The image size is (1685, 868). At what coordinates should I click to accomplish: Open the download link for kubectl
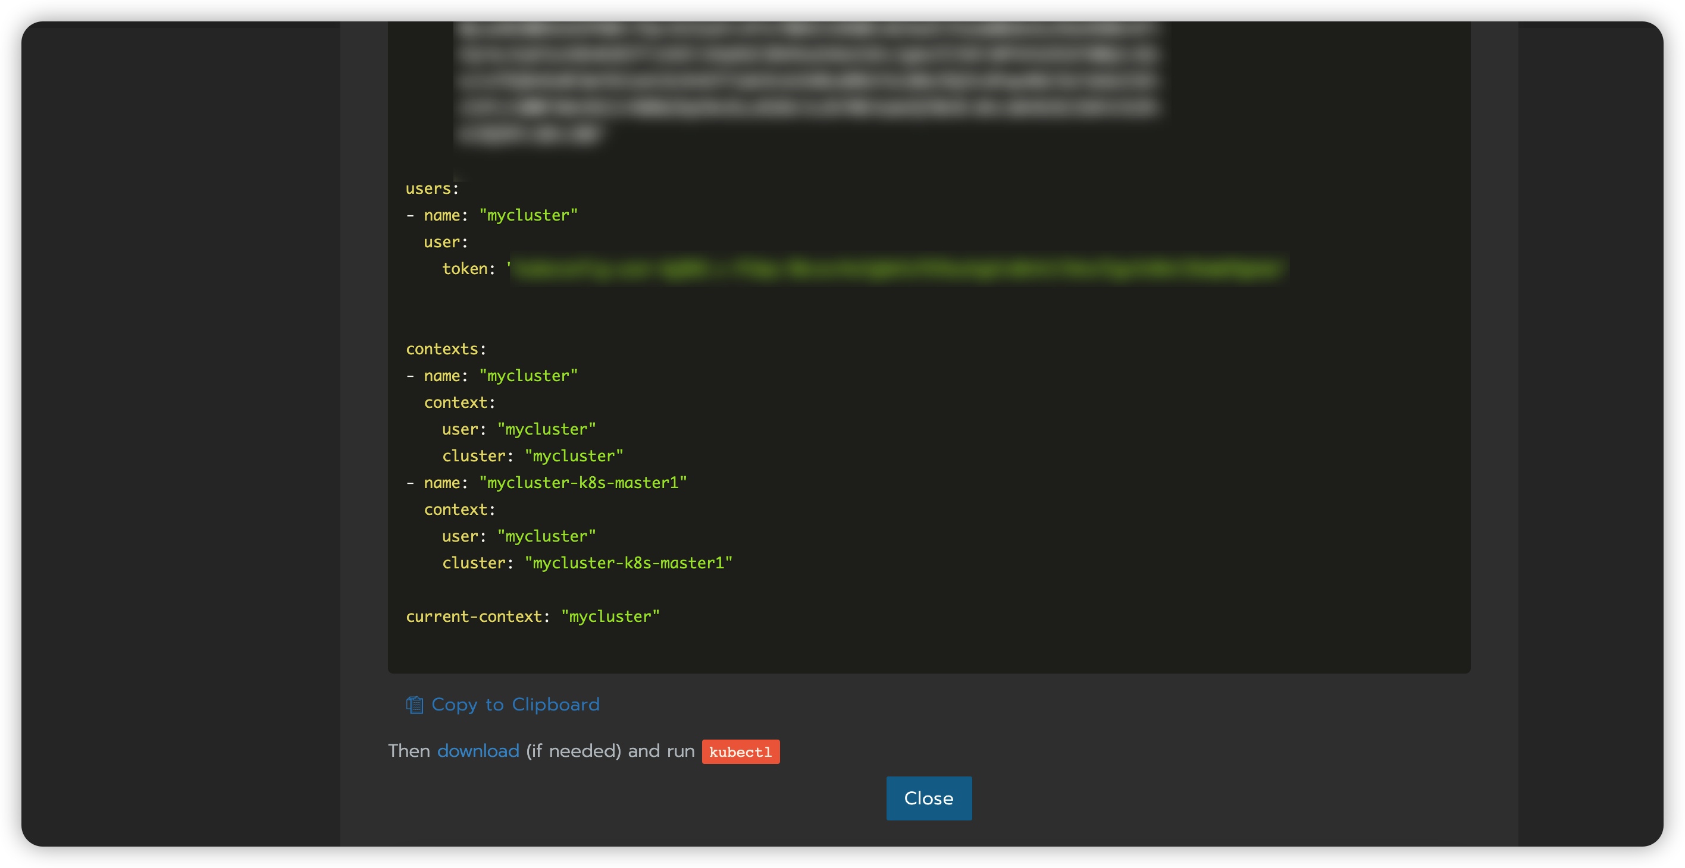click(x=478, y=751)
